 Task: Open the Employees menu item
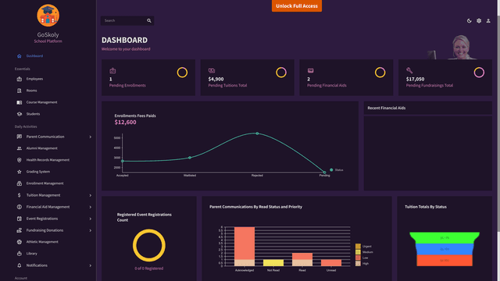click(34, 79)
